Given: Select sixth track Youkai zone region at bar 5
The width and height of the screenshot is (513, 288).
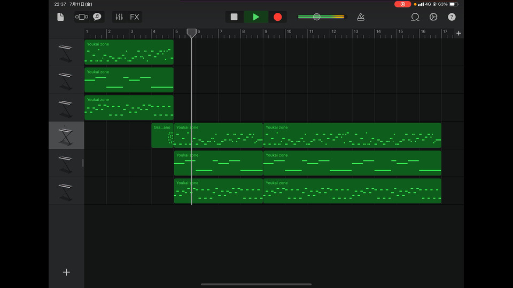Looking at the screenshot, I should [218, 191].
